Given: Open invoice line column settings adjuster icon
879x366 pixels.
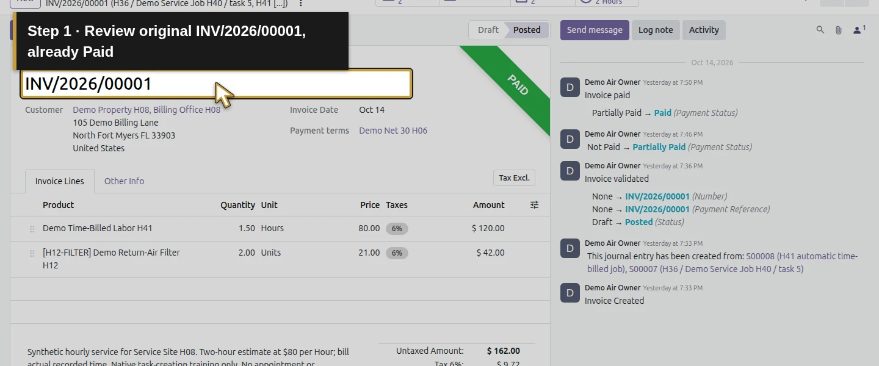Looking at the screenshot, I should 534,205.
